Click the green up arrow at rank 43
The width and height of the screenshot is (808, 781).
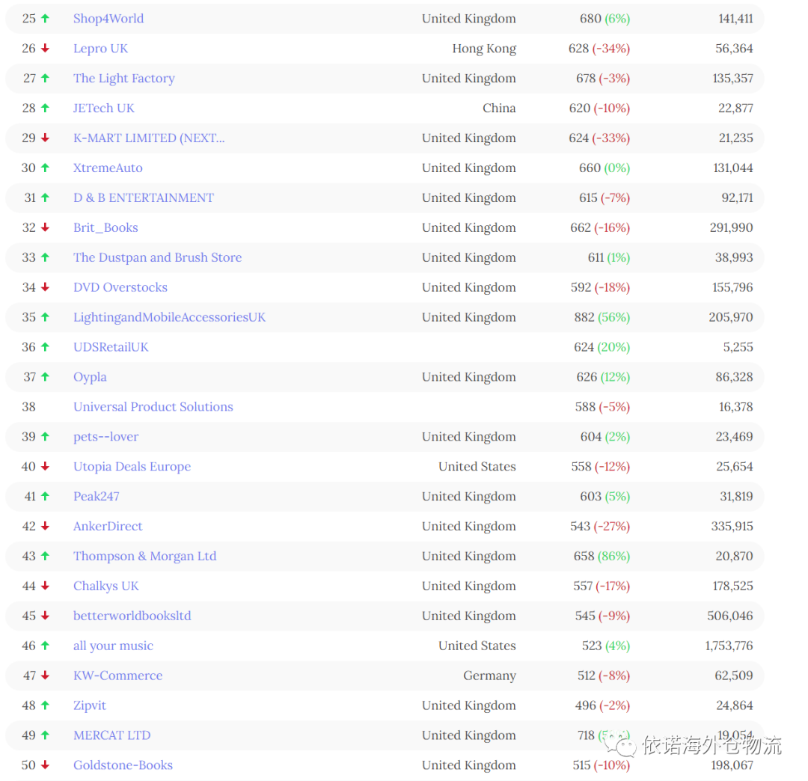(46, 557)
